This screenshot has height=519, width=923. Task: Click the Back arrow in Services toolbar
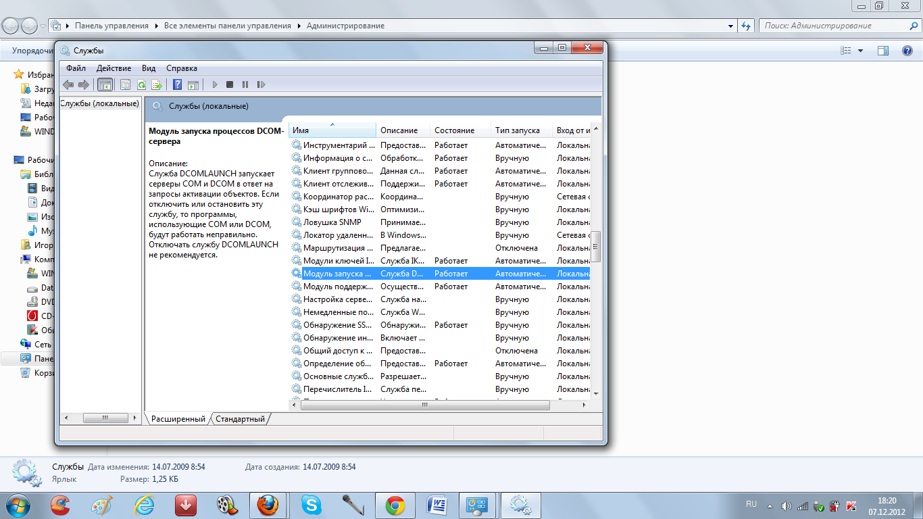pyautogui.click(x=68, y=84)
